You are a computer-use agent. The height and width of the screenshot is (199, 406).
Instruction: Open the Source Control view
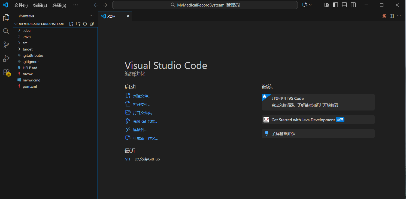[6, 45]
